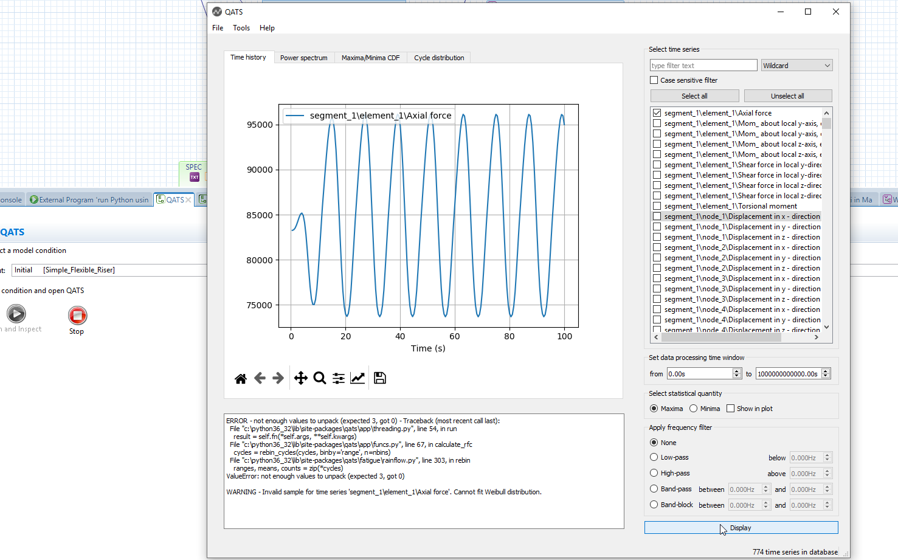Open the Configure subplots sliders icon
Image resolution: width=898 pixels, height=560 pixels.
tap(339, 378)
